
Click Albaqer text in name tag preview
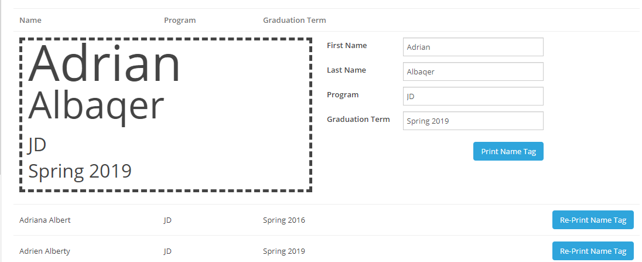96,107
